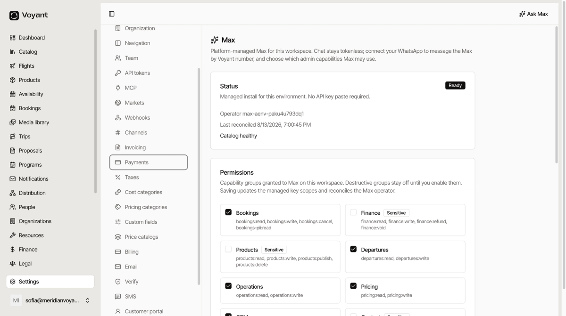Select the Payments settings item
Image resolution: width=566 pixels, height=316 pixels.
pos(149,162)
